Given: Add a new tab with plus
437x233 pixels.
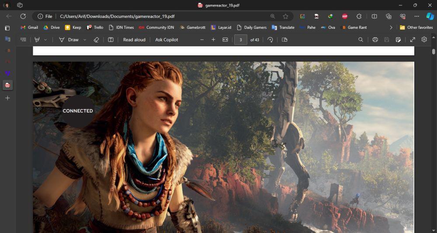Looking at the screenshot, I should pos(7,98).
